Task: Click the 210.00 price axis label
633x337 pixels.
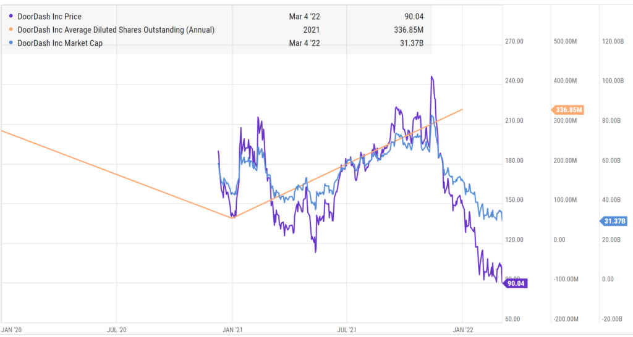Action: coord(514,120)
